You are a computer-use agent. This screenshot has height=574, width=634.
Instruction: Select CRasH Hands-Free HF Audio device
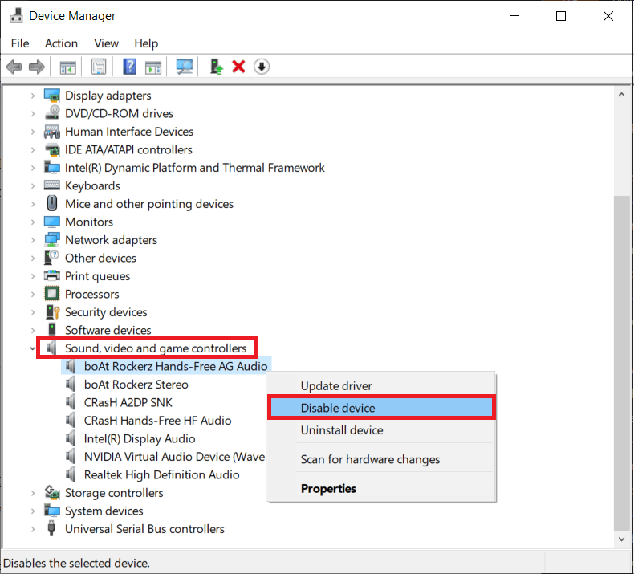click(x=157, y=421)
